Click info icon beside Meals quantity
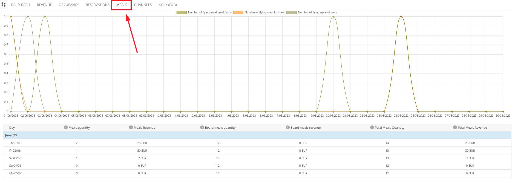Screen dimensions: 512x179 coord(66,127)
